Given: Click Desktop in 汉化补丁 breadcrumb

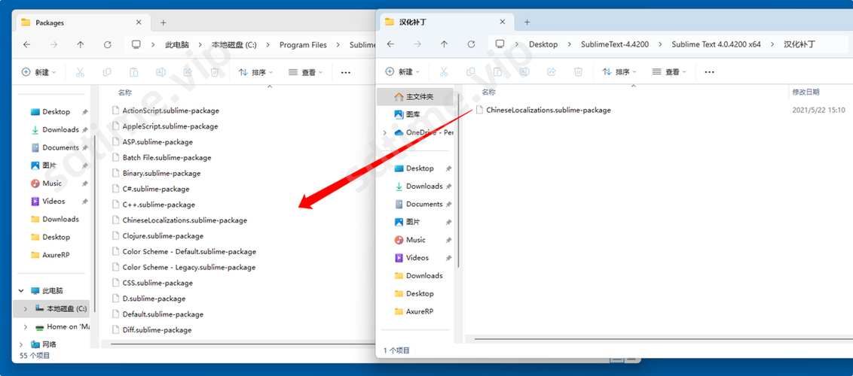Looking at the screenshot, I should (x=543, y=44).
